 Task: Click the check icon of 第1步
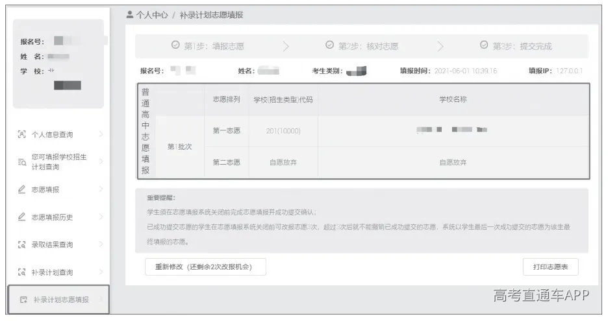point(175,45)
